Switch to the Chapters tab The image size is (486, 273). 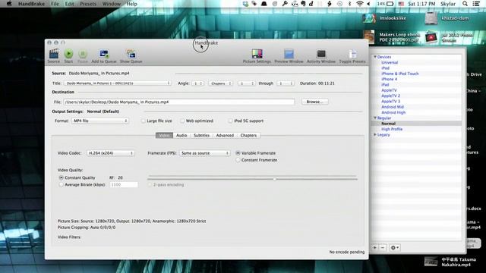[x=248, y=135]
